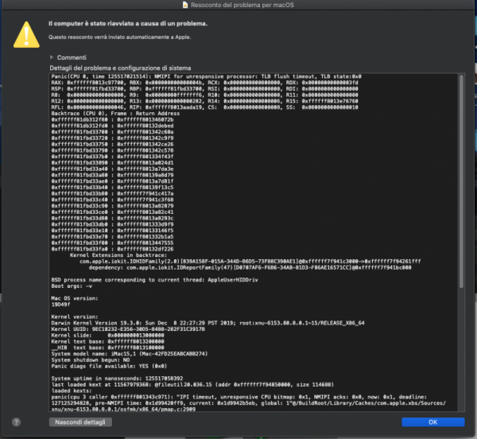Click backtrace row 0xffffff81fbd33700
This screenshot has width=477, height=439.
click(113, 132)
